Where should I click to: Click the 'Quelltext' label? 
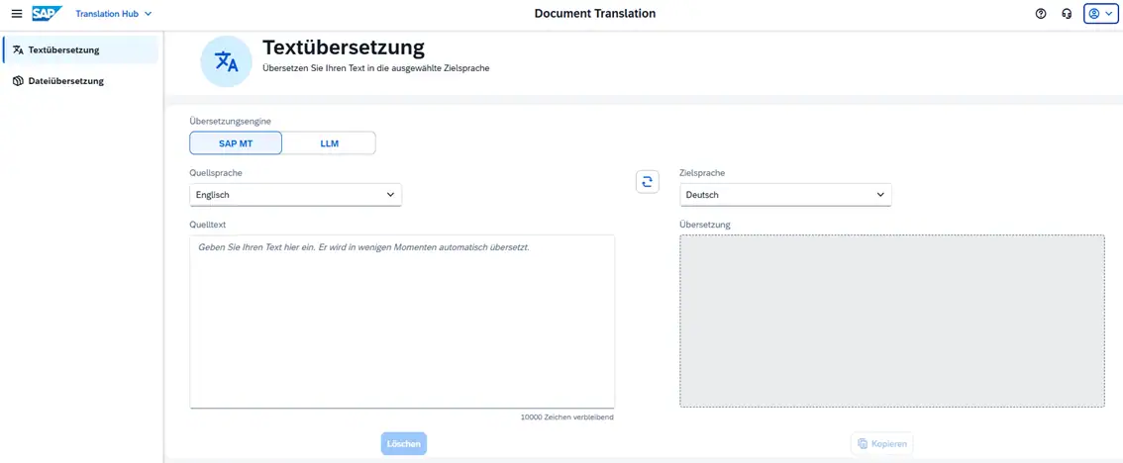pos(207,224)
